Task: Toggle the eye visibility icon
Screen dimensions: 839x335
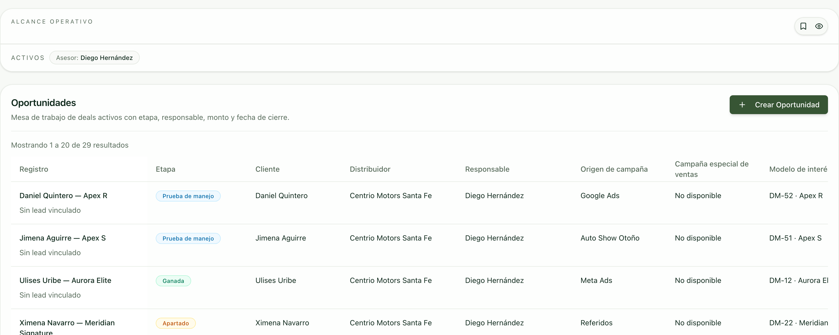Action: coord(819,26)
